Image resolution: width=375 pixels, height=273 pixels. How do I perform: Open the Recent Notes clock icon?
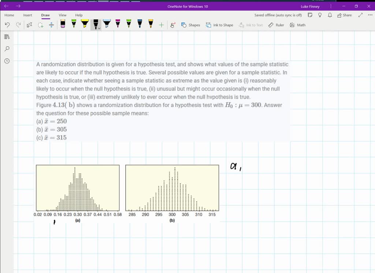pyautogui.click(x=7, y=61)
